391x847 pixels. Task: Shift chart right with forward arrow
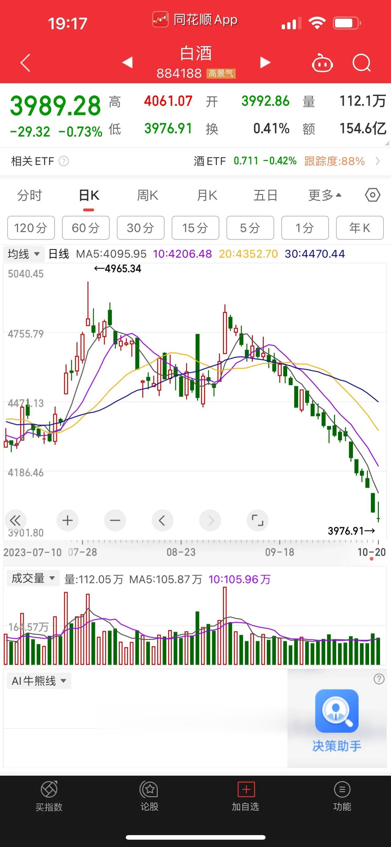click(x=210, y=520)
